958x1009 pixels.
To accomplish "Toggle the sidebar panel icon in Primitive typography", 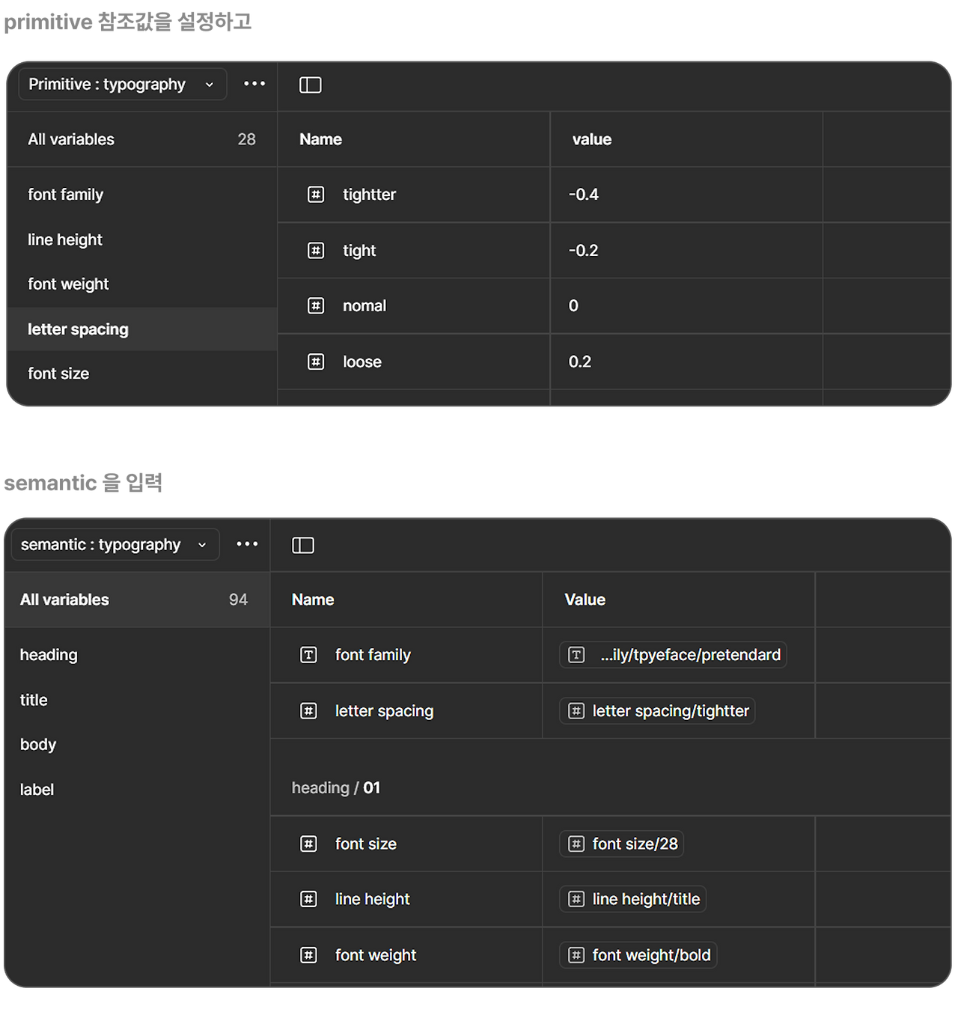I will point(310,85).
